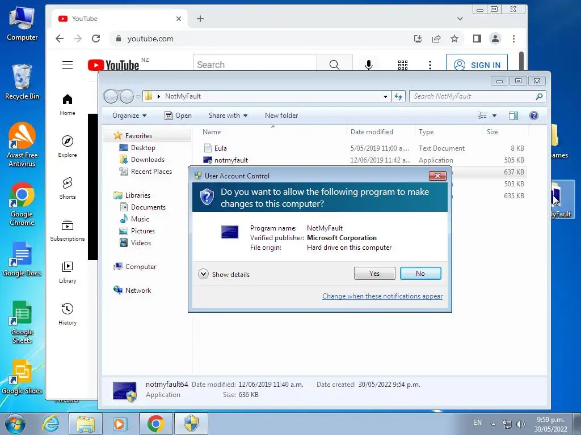Open Organize dropdown in Explorer toolbar
The image size is (581, 435).
tap(129, 116)
